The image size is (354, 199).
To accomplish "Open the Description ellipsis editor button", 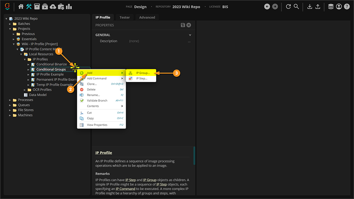I will (189, 41).
